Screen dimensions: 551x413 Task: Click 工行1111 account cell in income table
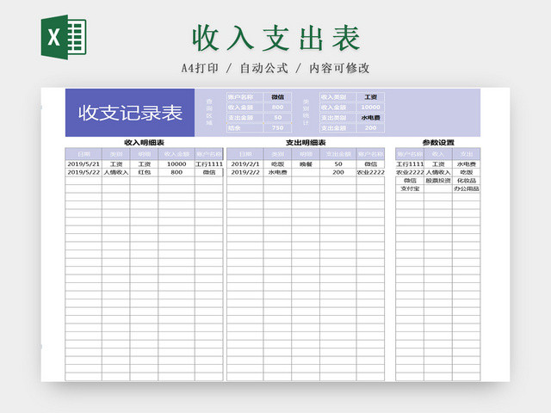(209, 164)
